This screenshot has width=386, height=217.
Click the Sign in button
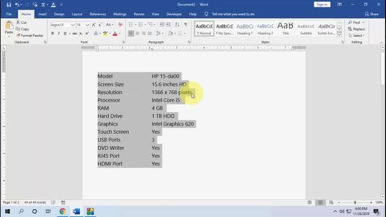(x=322, y=4)
